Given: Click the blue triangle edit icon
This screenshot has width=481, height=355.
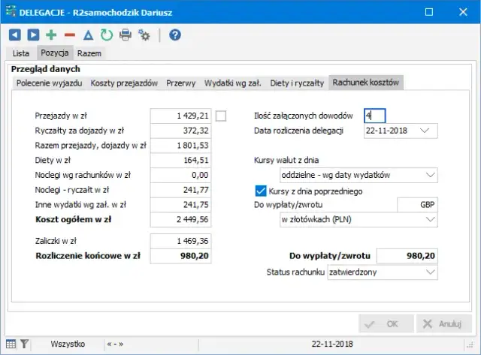Looking at the screenshot, I should point(88,35).
